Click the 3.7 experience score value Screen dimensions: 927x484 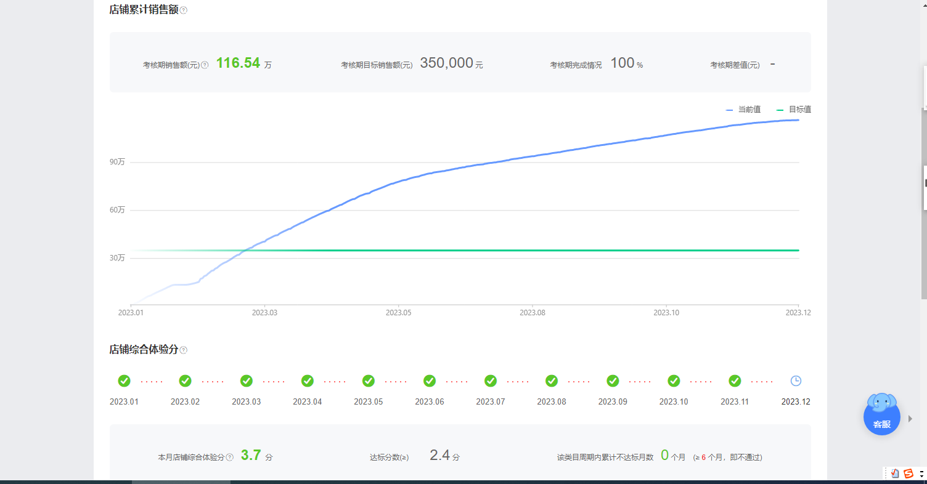click(251, 456)
